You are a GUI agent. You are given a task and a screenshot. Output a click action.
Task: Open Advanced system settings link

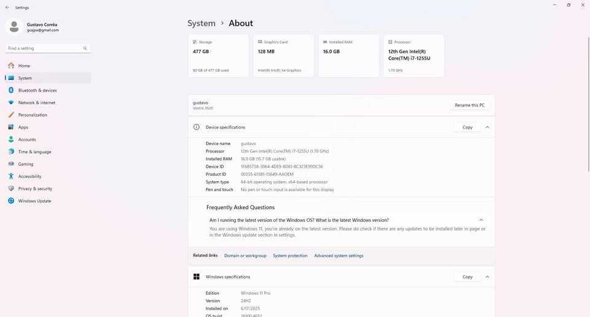pyautogui.click(x=339, y=256)
